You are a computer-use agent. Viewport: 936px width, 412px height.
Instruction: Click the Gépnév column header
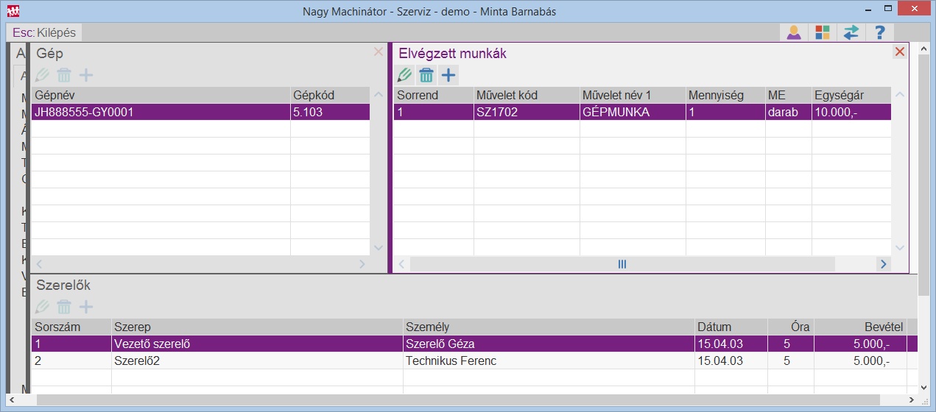(x=161, y=95)
